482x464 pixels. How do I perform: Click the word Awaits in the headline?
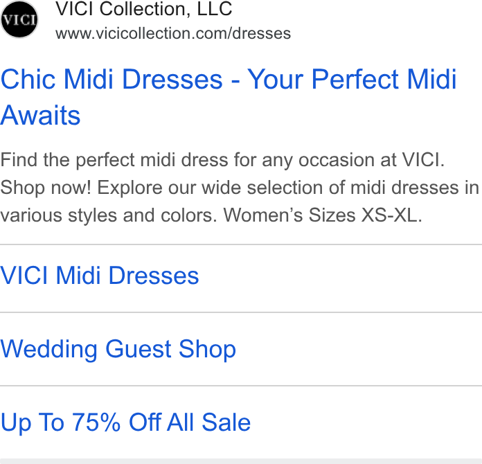(40, 116)
